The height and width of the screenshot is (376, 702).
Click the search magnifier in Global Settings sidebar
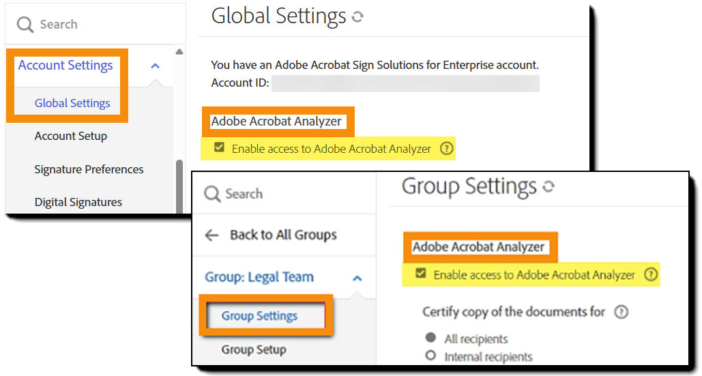point(25,25)
